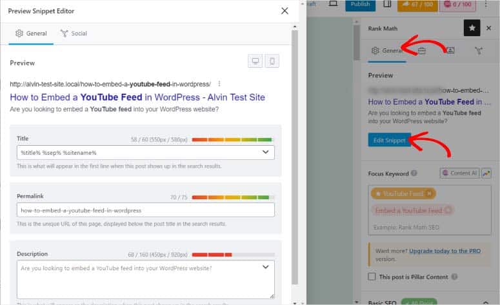The image size is (500, 305).
Task: Switch to mobile preview in snippet editor
Action: (272, 61)
